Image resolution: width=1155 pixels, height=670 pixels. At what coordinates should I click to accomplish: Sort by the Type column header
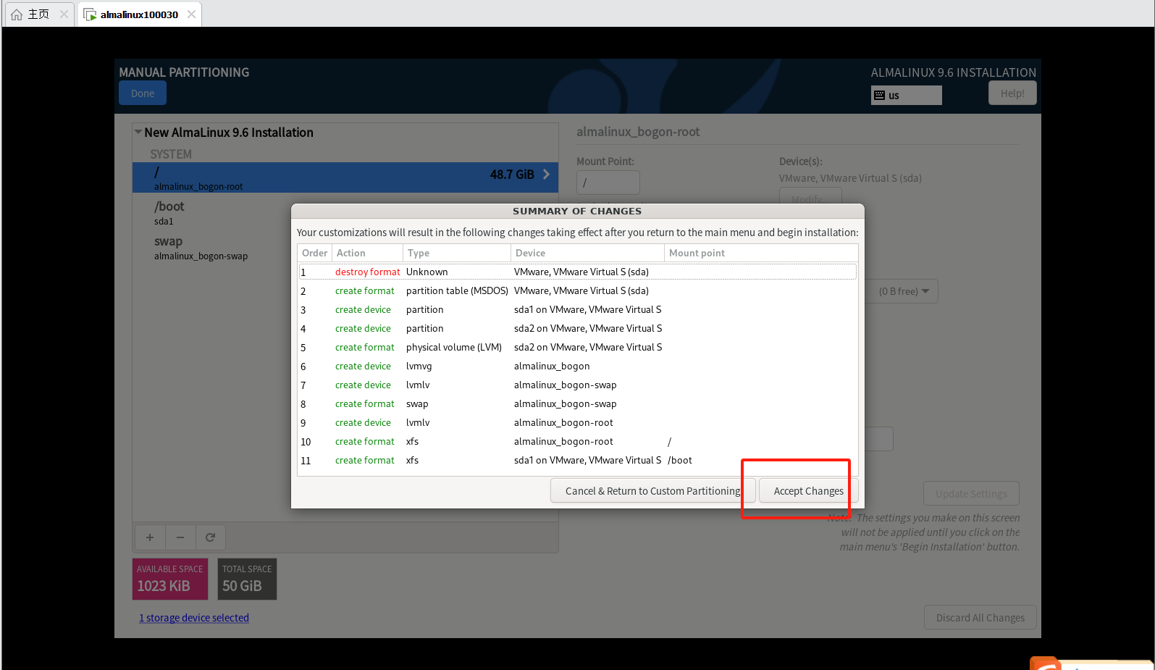pos(456,253)
